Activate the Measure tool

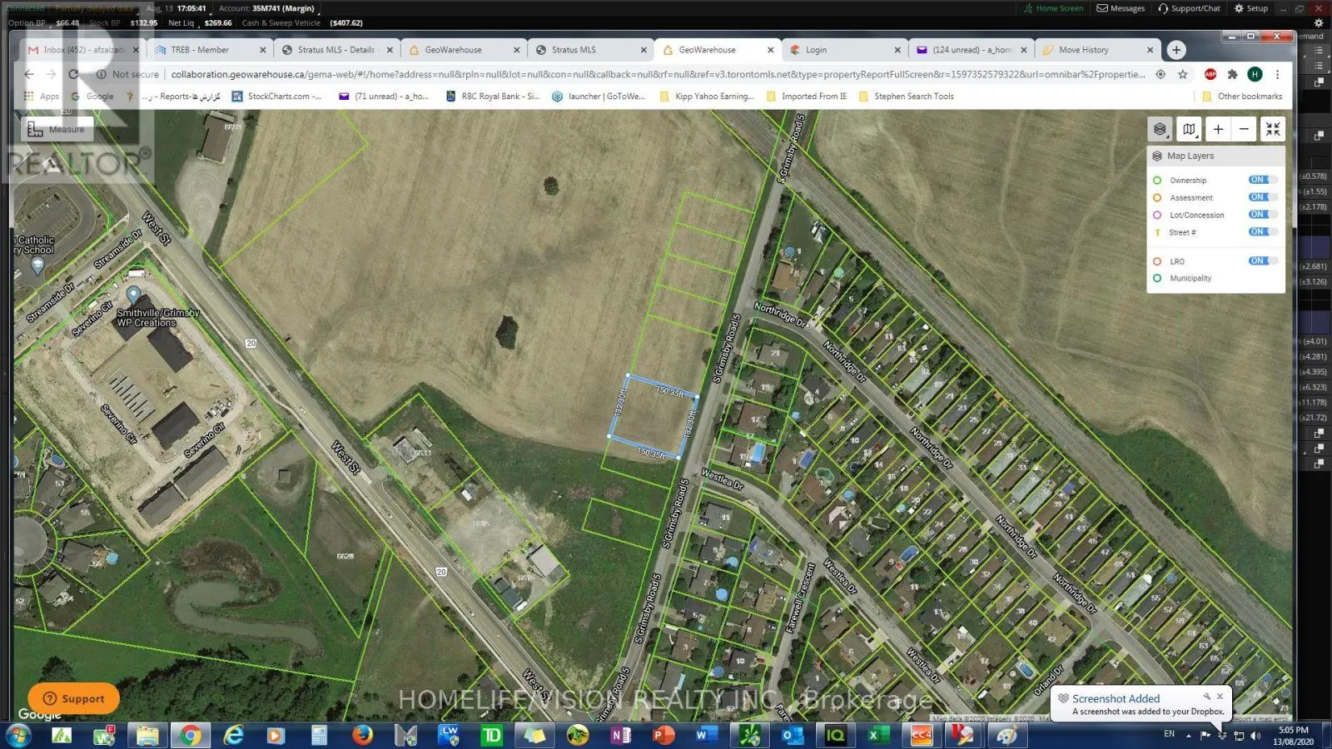[x=57, y=129]
